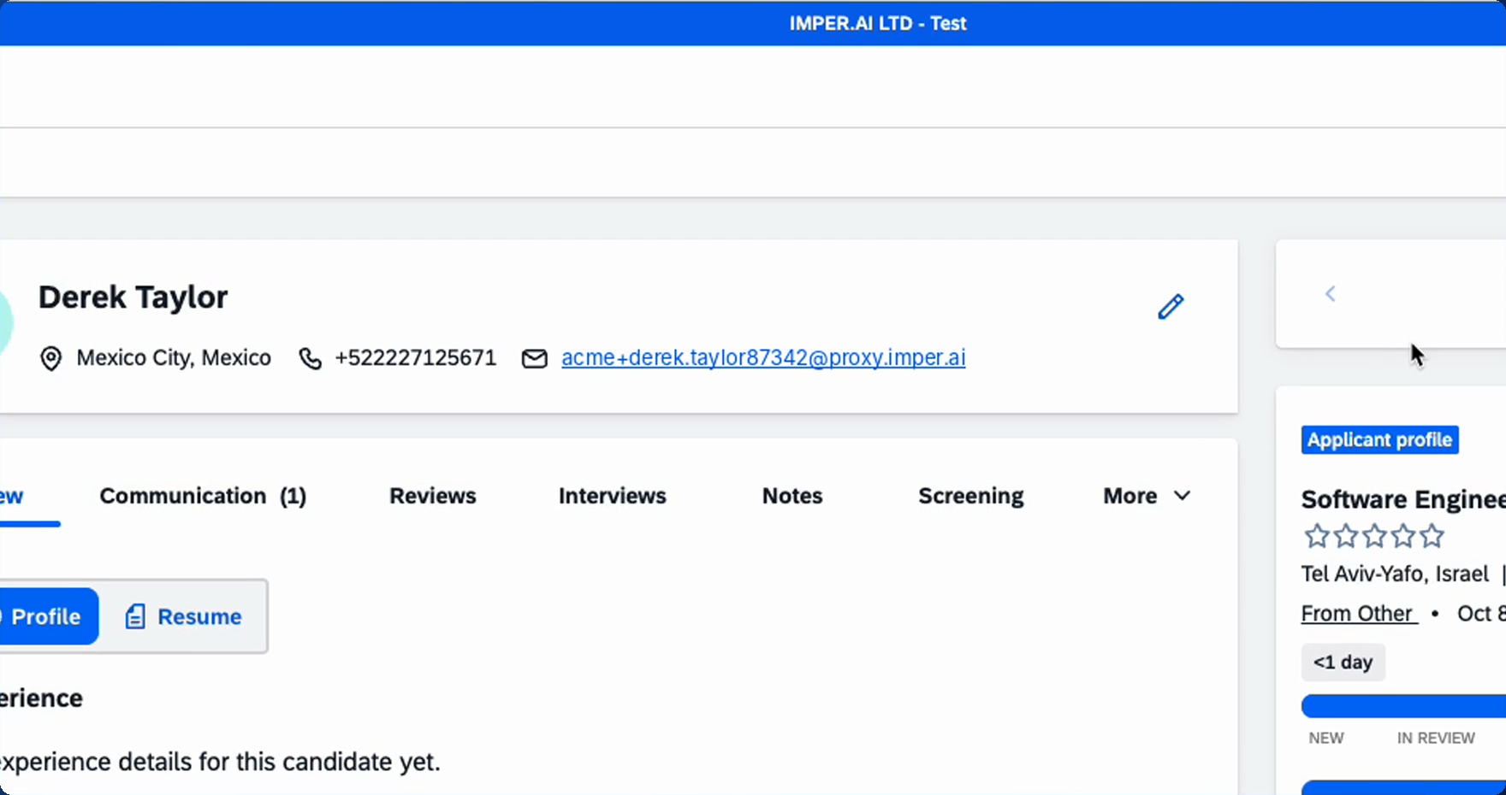Click the envelope icon before the email address

pyautogui.click(x=535, y=358)
